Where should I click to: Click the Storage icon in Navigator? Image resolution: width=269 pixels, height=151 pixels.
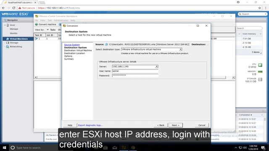[8, 43]
